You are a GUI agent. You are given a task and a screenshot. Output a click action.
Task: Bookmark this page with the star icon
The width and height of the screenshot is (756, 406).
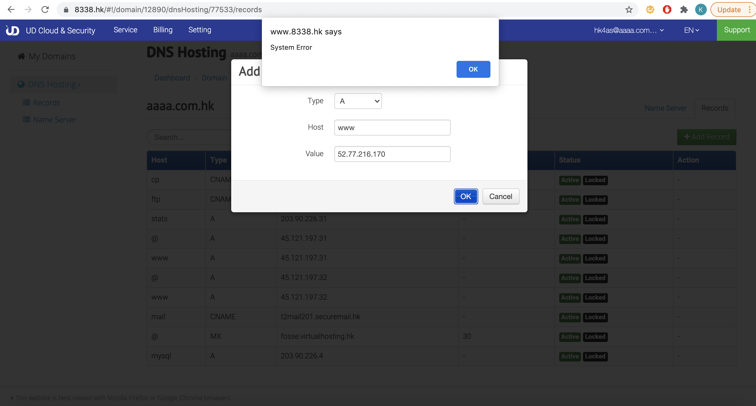pyautogui.click(x=629, y=10)
